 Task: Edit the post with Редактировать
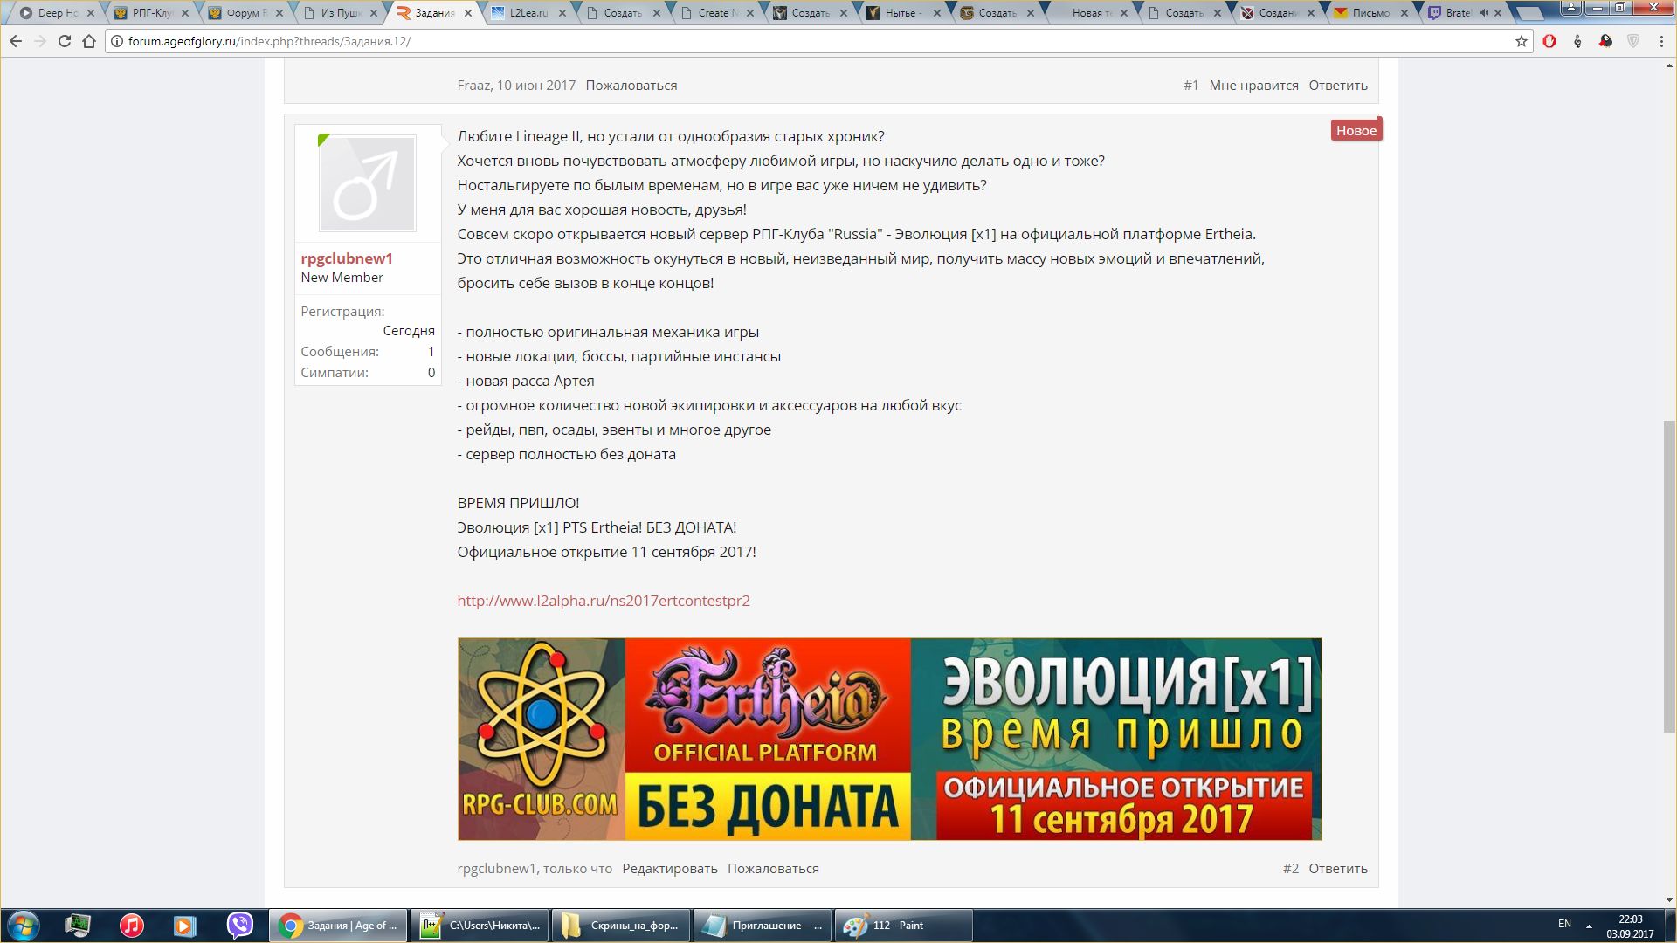[x=670, y=868]
